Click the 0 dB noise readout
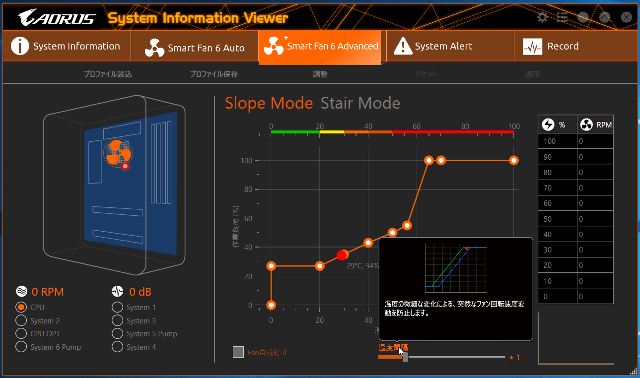 click(x=141, y=291)
